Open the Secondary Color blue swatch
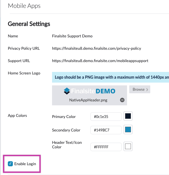169x175 pixels. (128, 130)
